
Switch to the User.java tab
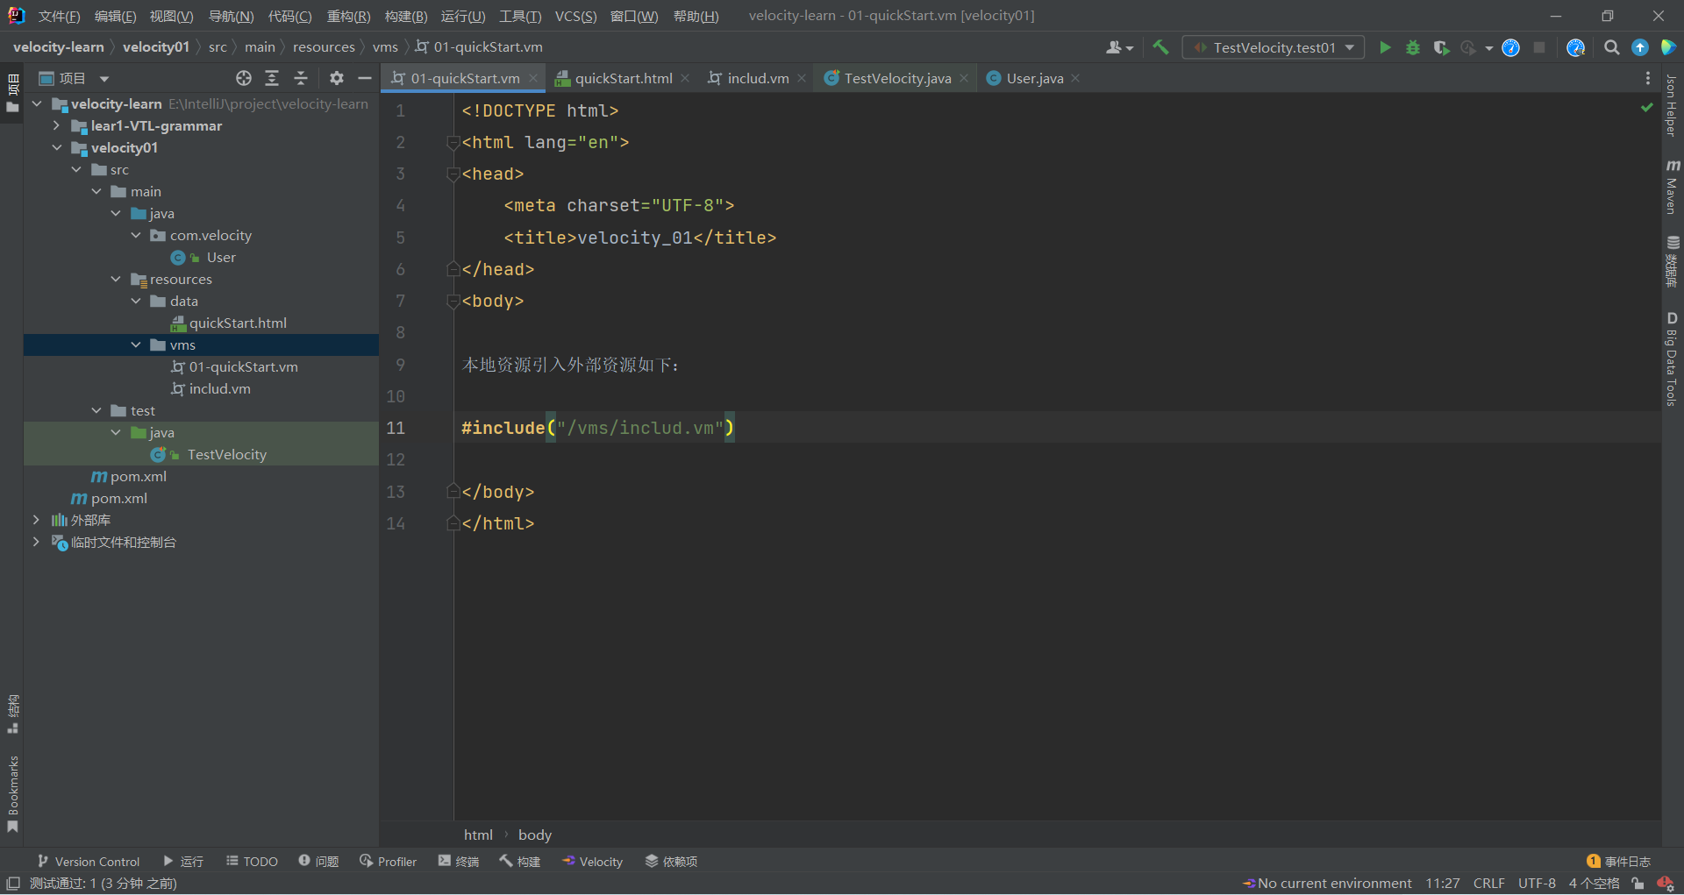click(1034, 78)
